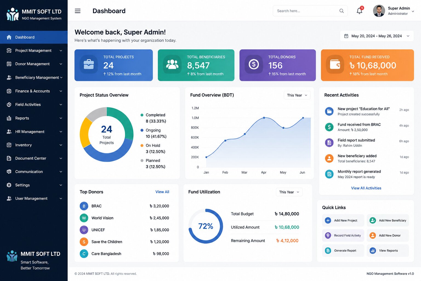This screenshot has width=421, height=281.
Task: Open Reports in the sidebar menu
Action: point(34,118)
